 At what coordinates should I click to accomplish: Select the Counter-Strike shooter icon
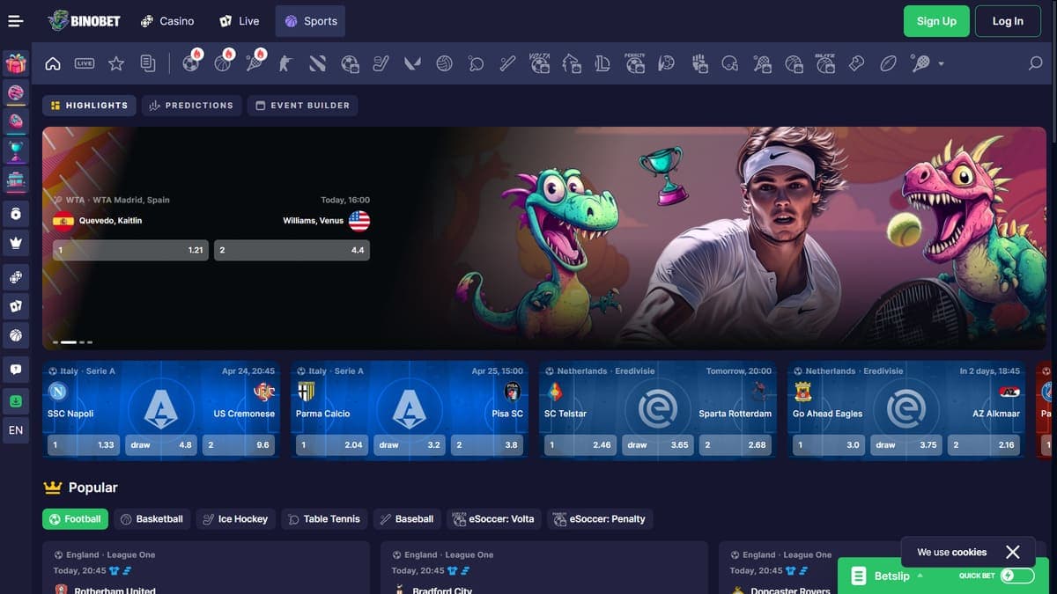[x=286, y=63]
